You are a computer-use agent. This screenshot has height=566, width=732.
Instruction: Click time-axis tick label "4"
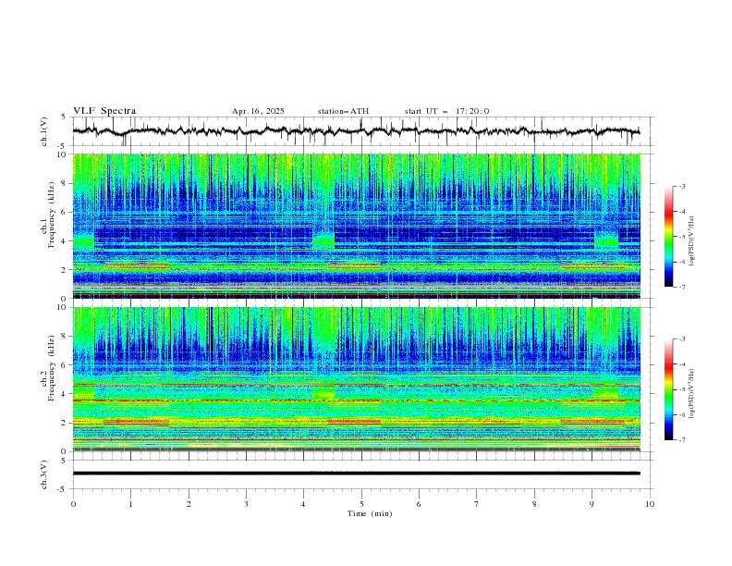pos(303,504)
